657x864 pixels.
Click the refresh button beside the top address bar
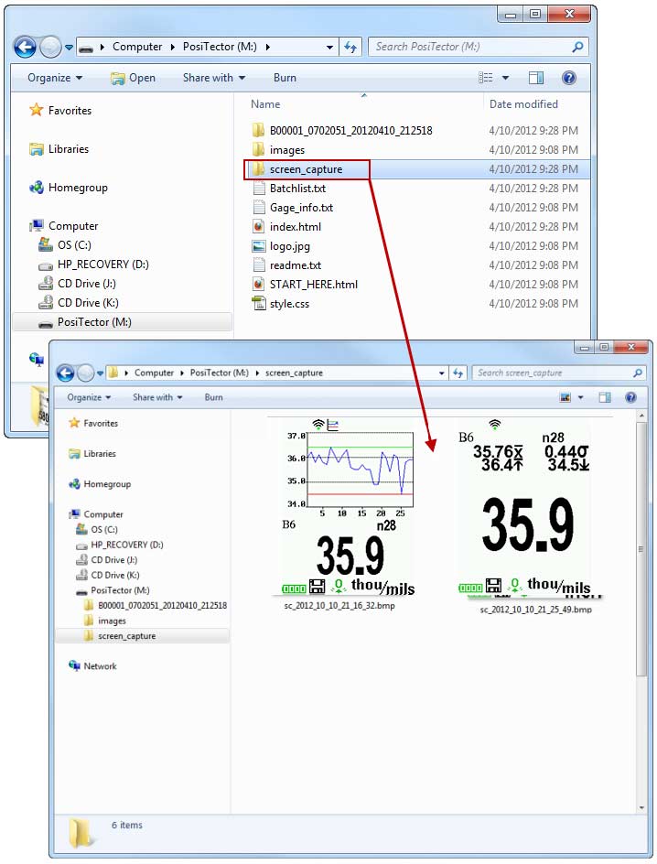[x=350, y=47]
